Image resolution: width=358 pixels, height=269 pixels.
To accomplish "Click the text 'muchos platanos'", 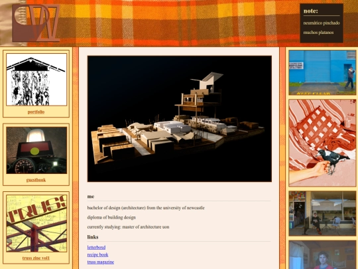I will (318, 33).
